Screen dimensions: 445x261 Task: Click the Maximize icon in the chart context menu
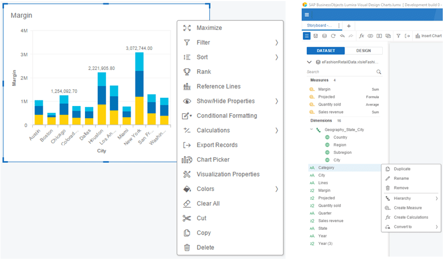tap(187, 28)
